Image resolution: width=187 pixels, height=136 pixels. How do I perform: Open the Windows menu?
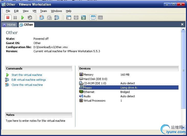point(56,11)
